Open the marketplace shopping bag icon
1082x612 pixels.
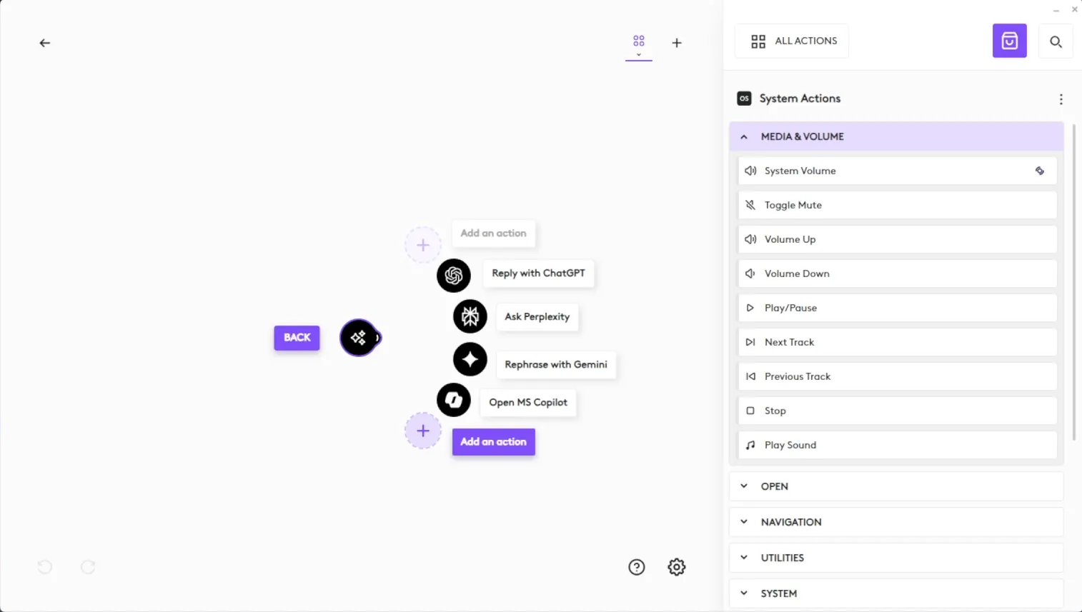coord(1009,41)
